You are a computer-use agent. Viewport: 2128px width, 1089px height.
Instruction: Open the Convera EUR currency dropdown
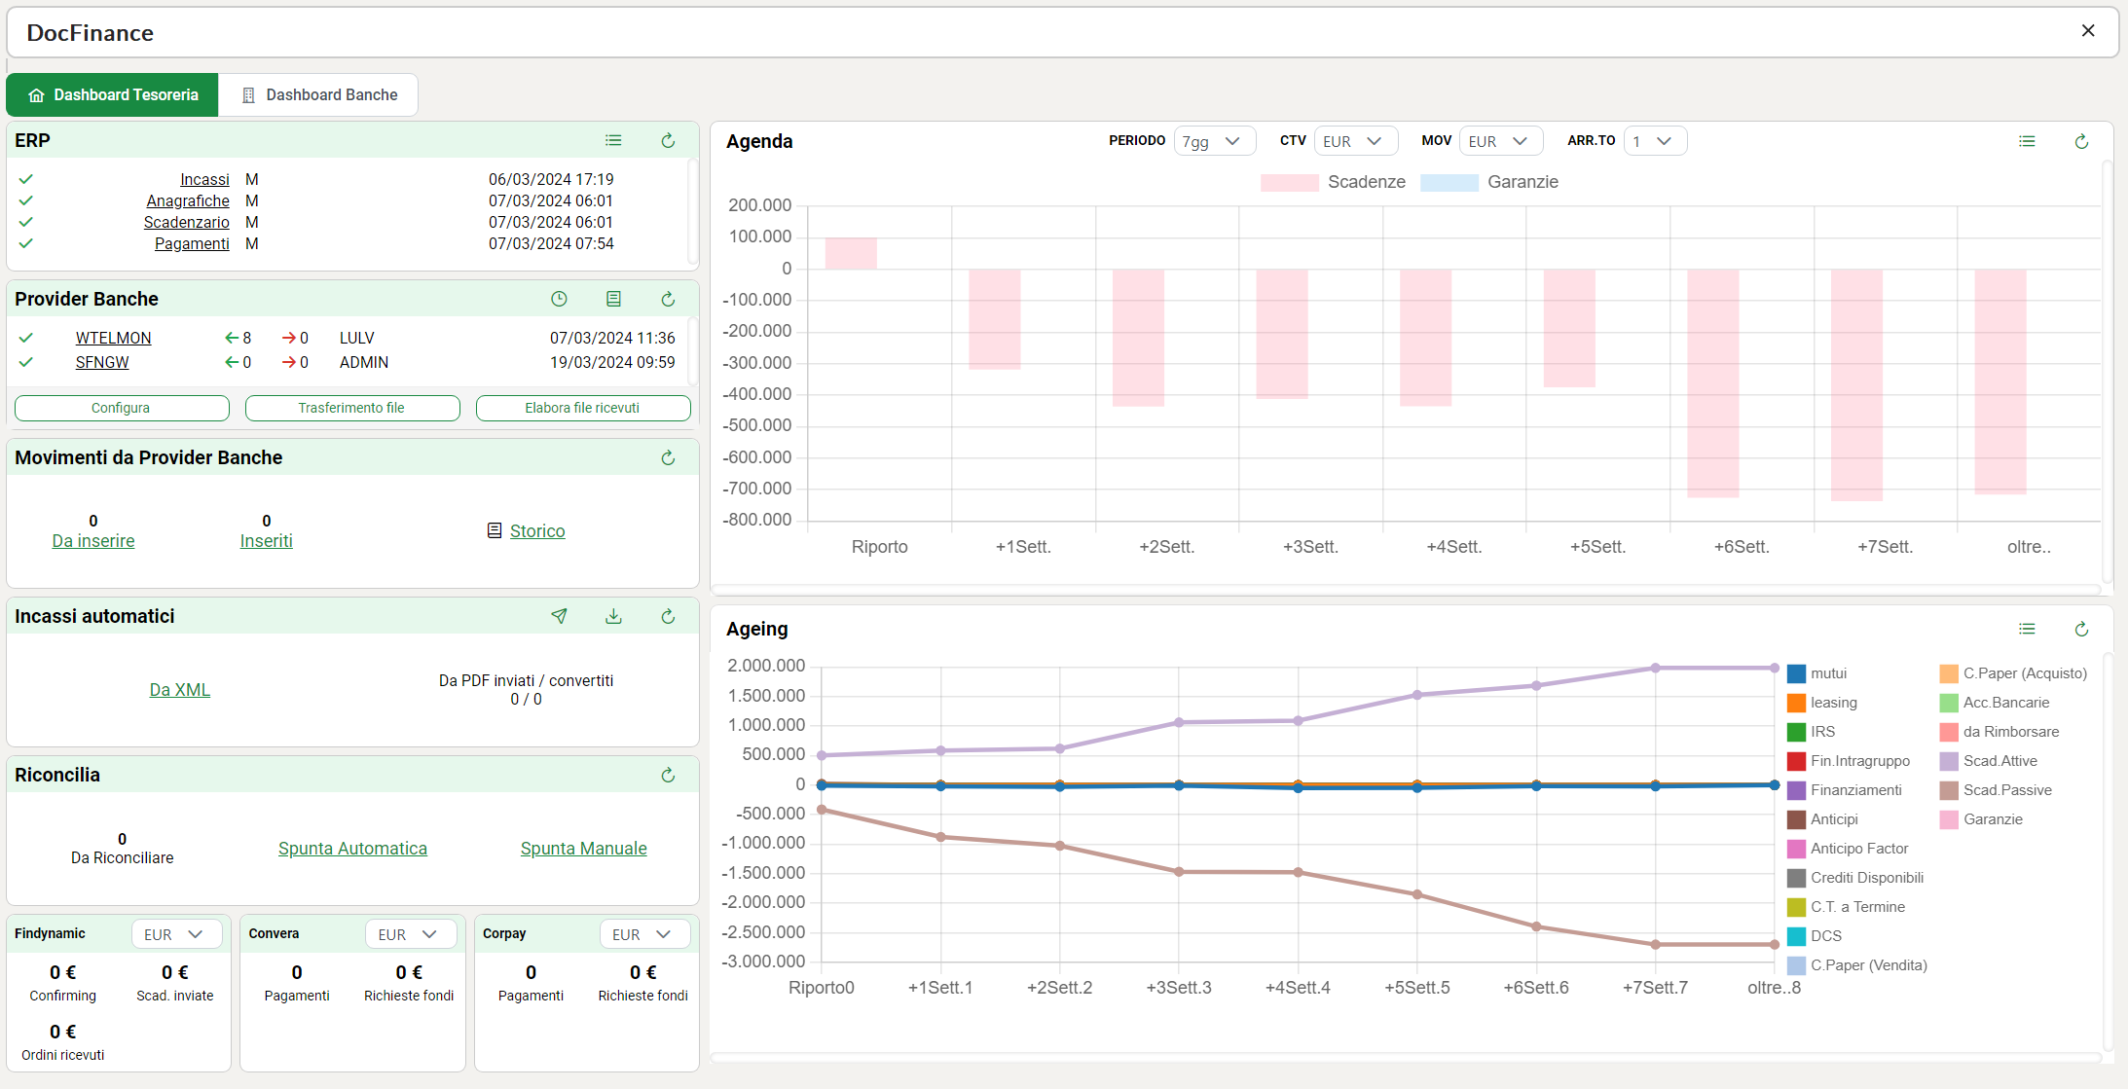pos(411,934)
